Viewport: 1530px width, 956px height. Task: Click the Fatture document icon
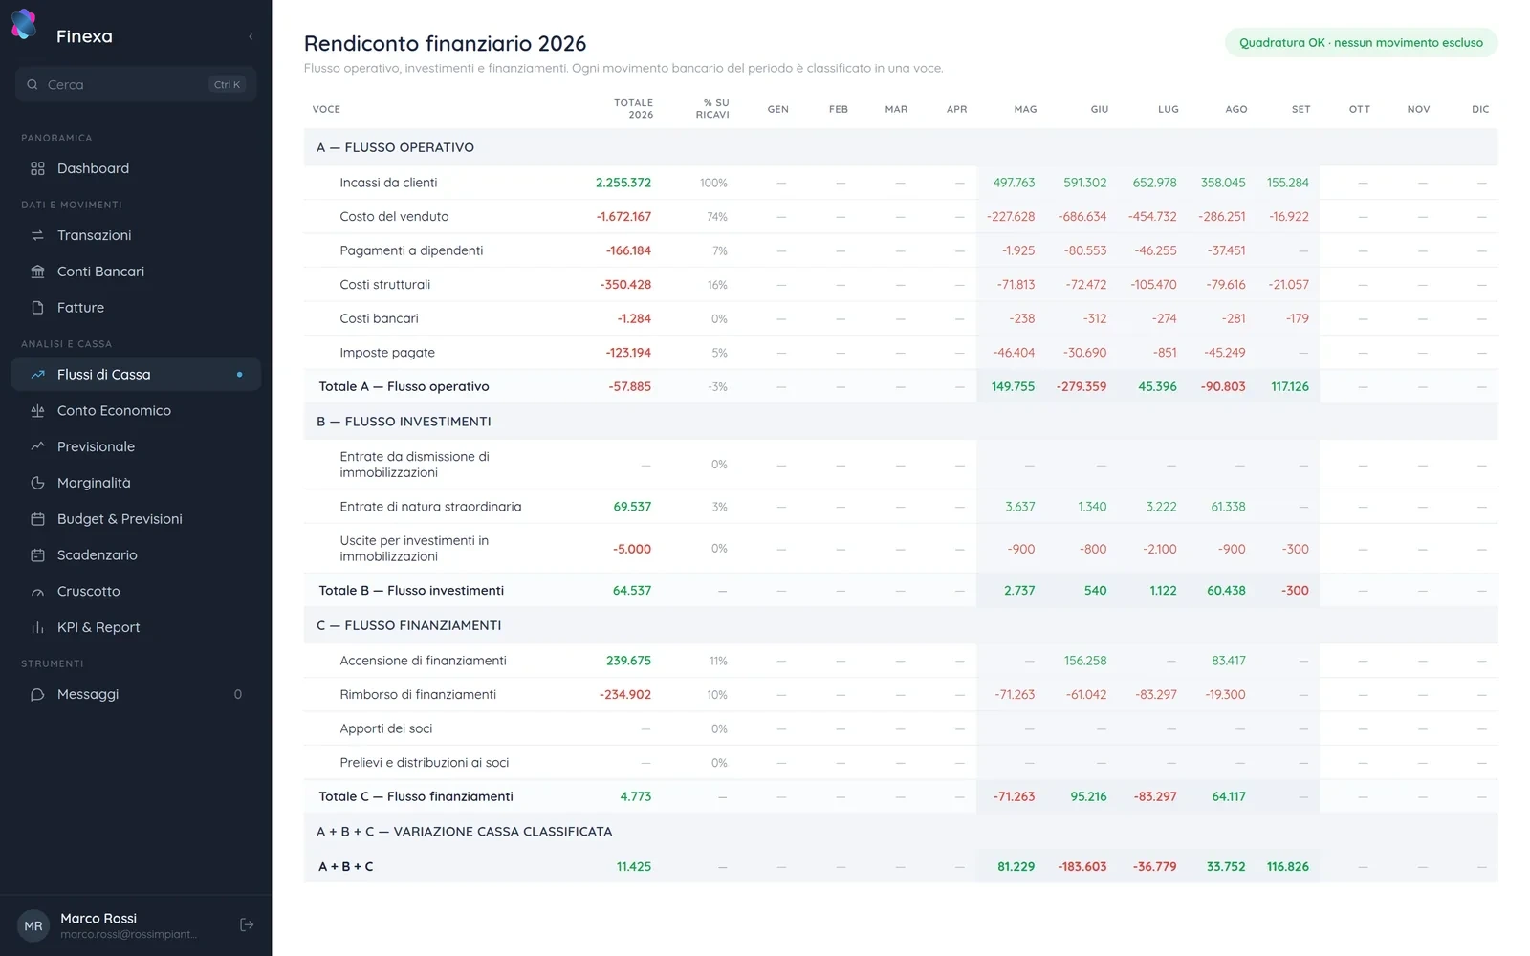click(37, 308)
